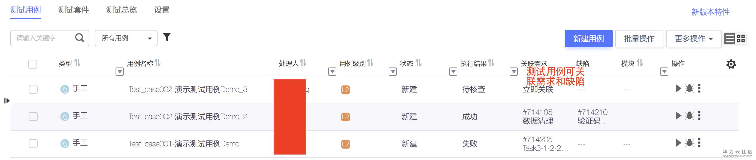Open the funnel filter icon
Screen dimensions: 756x160
tap(167, 37)
